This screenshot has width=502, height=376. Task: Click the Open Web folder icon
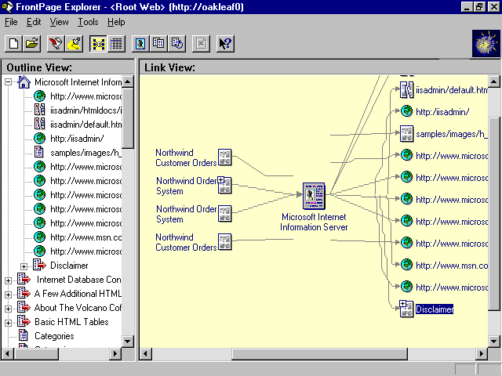pyautogui.click(x=32, y=43)
